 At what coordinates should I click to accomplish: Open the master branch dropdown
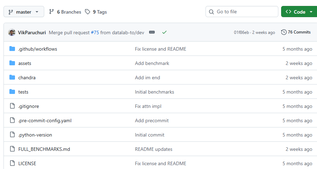point(24,12)
